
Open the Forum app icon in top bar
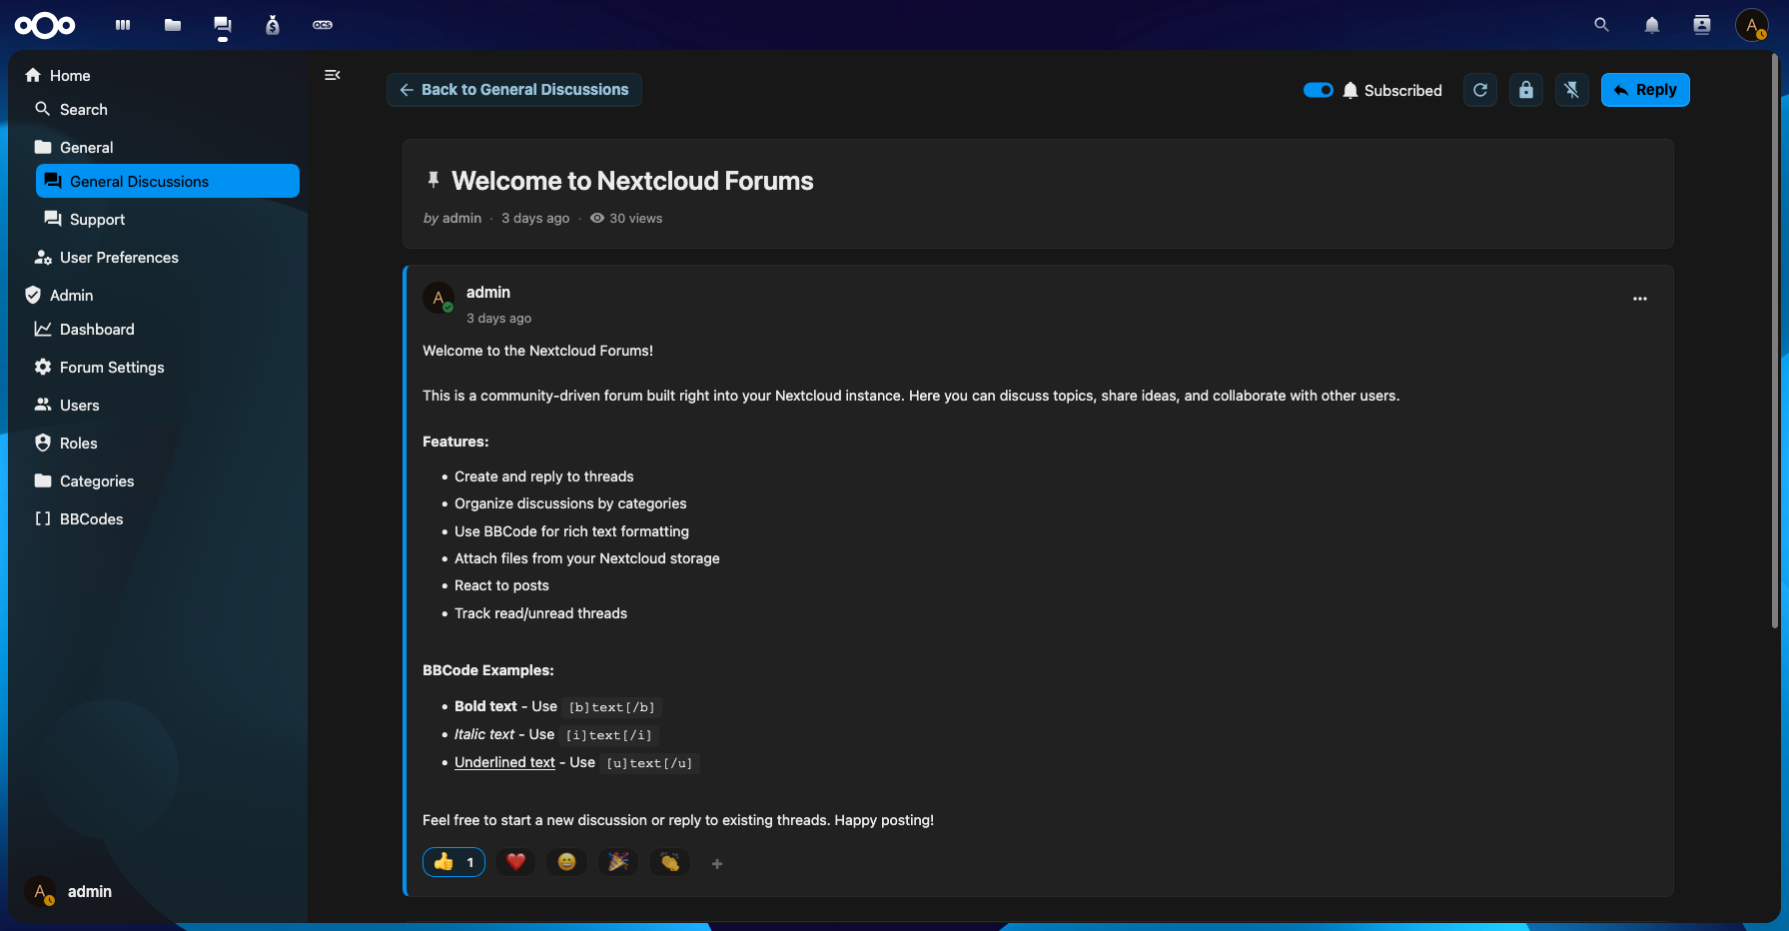coord(223,25)
